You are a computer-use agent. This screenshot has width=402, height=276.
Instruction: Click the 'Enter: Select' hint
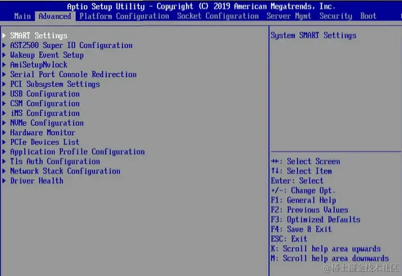click(297, 181)
